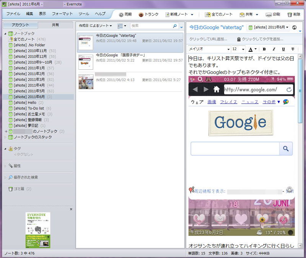
Task: Open the 新規ノート dropdown arrow
Action: click(x=192, y=15)
